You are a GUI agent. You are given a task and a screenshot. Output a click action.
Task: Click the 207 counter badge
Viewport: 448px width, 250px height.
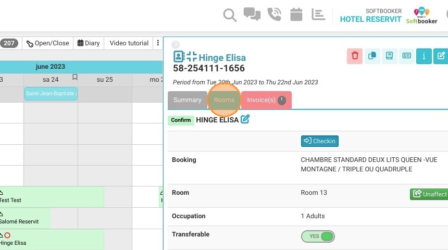pos(9,43)
